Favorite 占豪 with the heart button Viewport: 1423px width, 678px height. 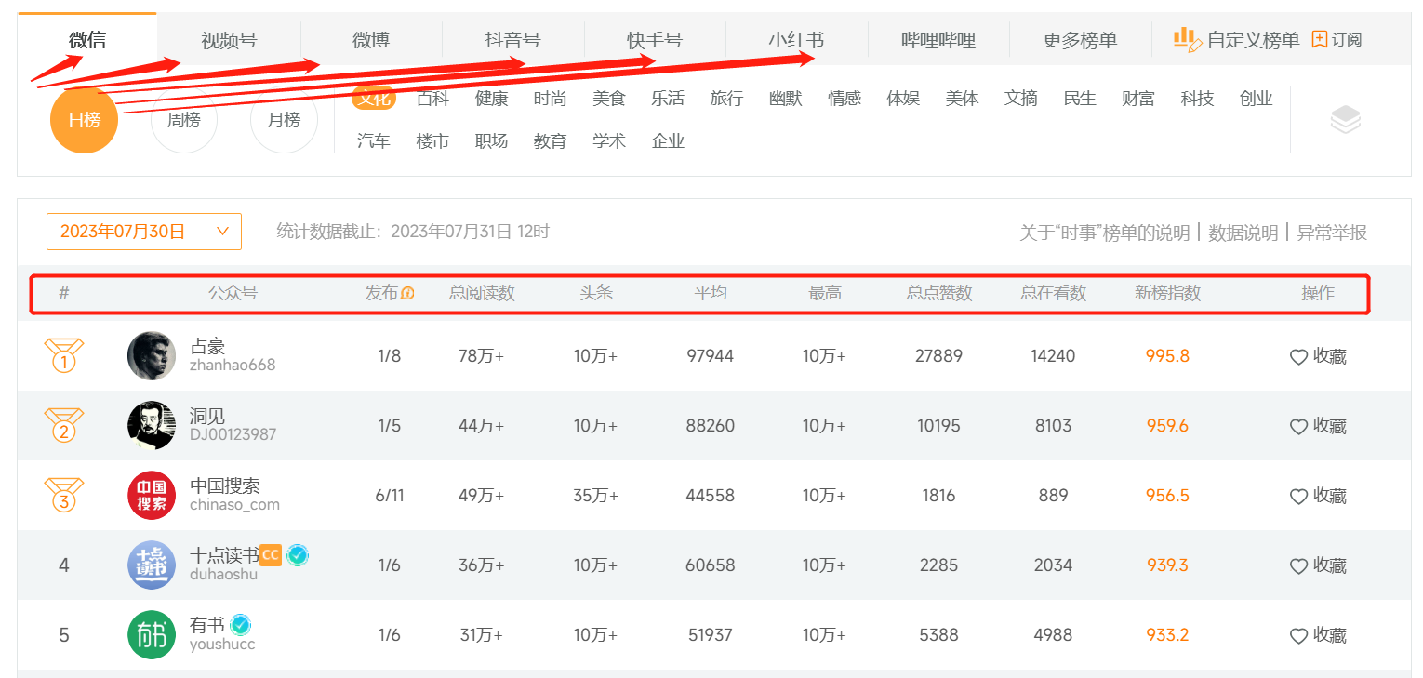[1298, 357]
